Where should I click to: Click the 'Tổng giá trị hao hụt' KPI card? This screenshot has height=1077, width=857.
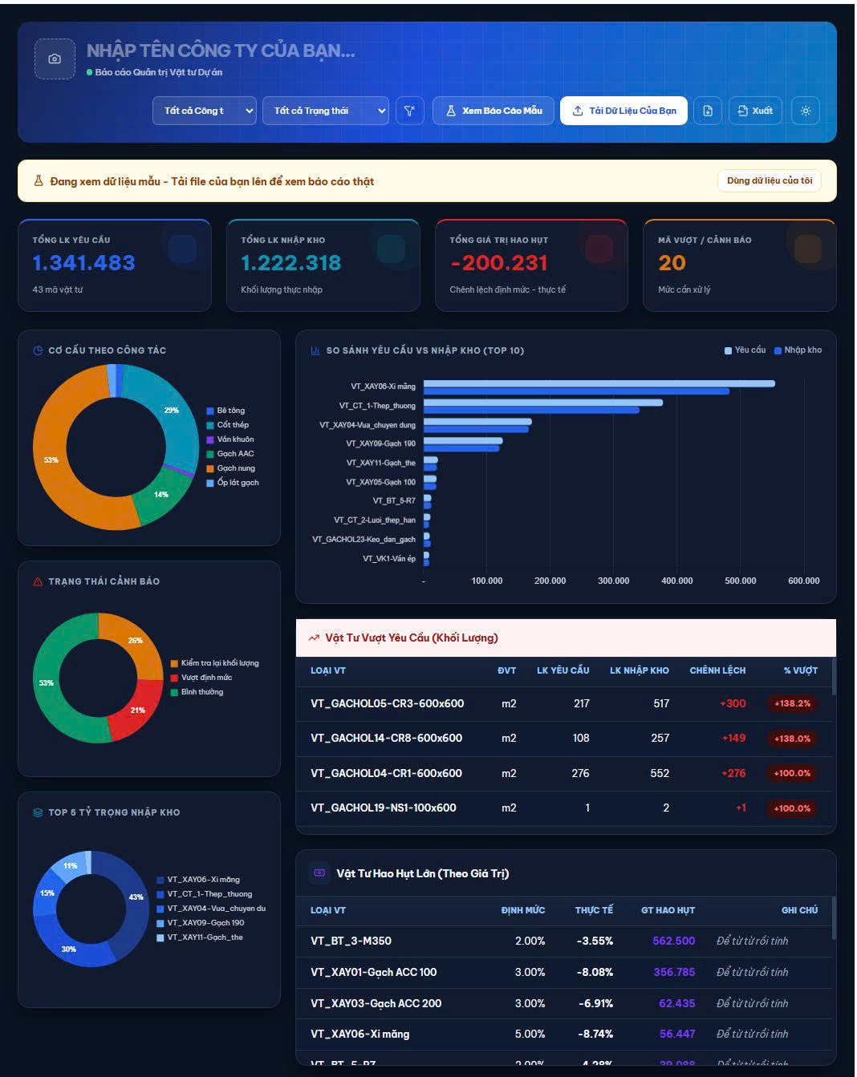pyautogui.click(x=531, y=265)
